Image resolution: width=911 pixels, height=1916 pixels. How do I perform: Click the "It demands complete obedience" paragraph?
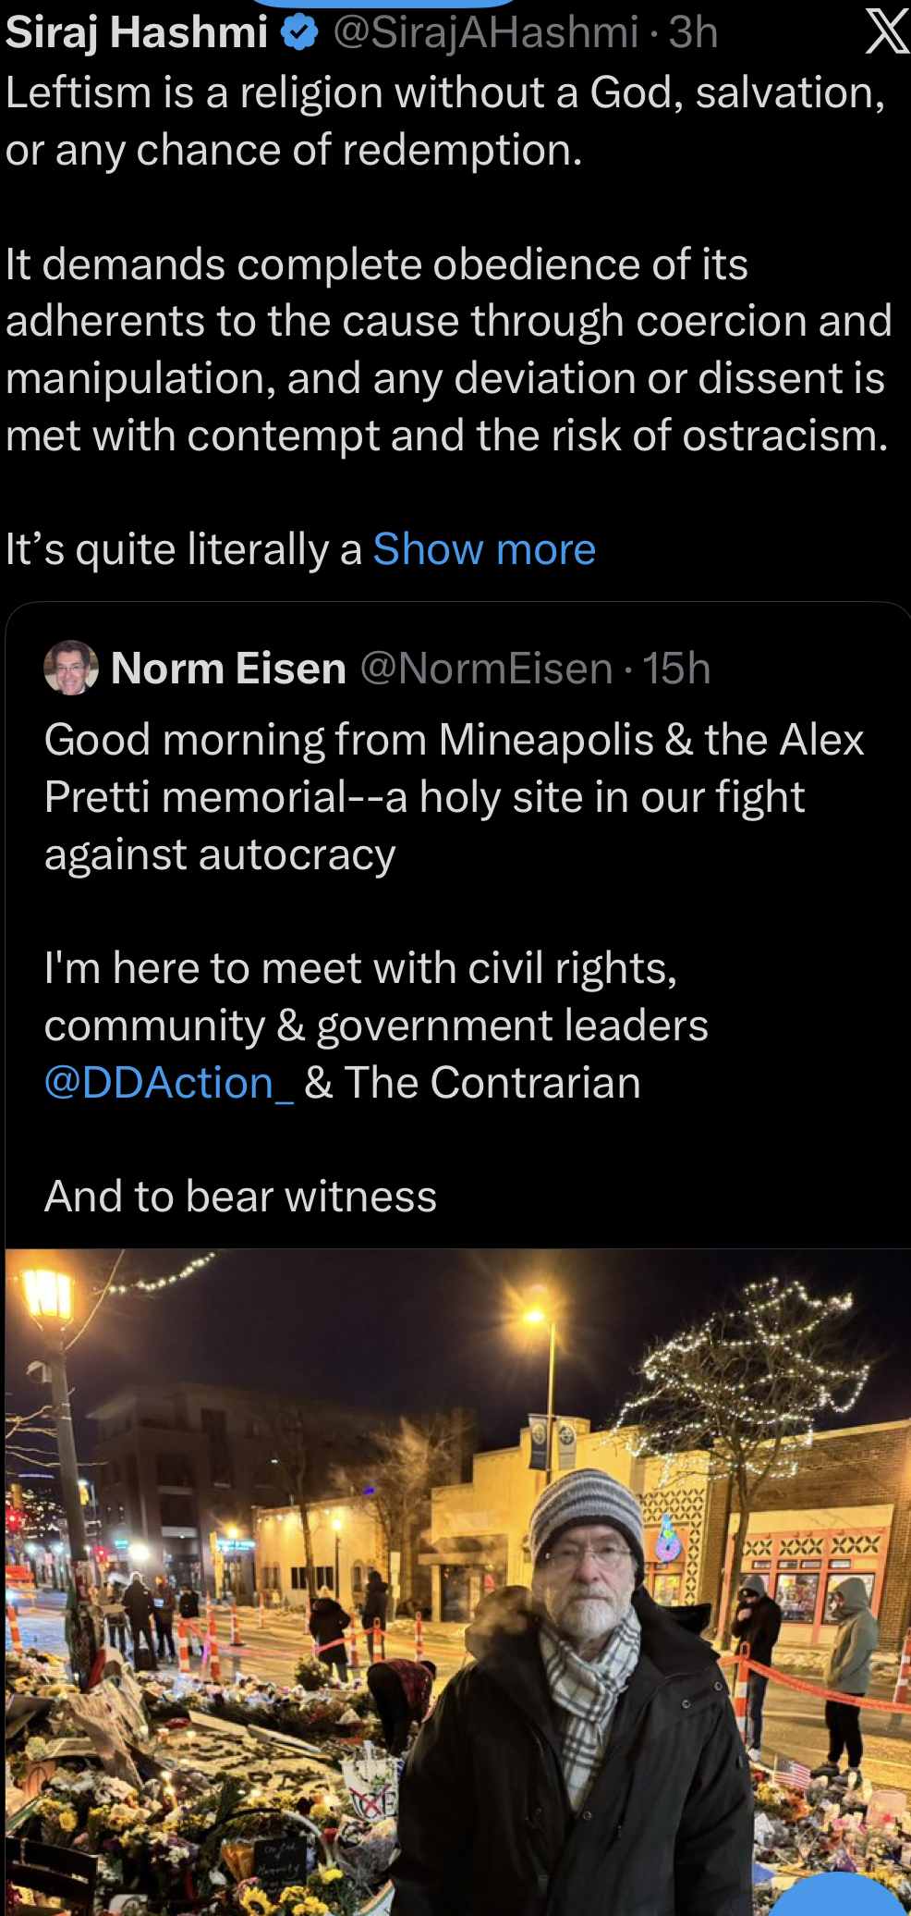(x=448, y=350)
